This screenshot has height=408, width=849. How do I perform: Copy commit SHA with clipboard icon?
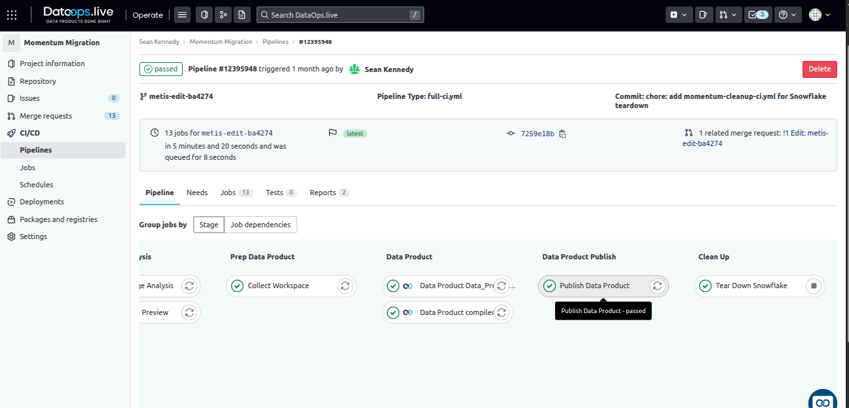coord(562,134)
